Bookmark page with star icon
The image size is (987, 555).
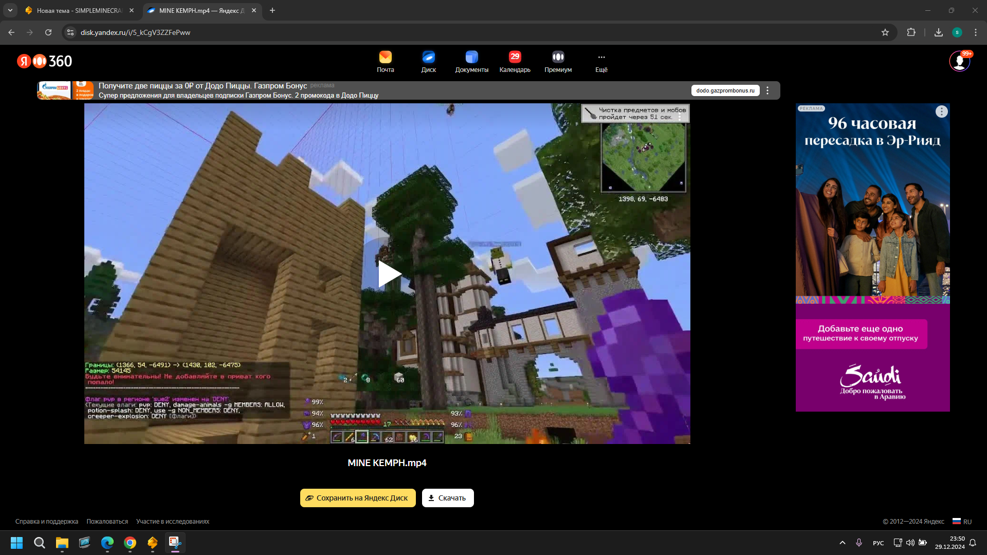[885, 32]
